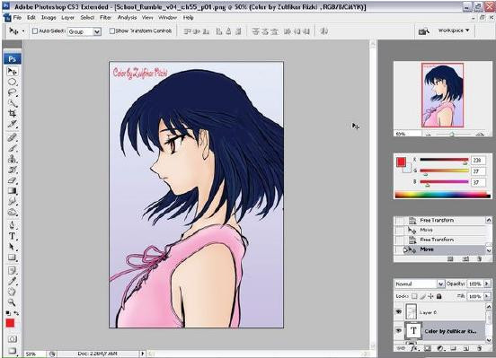The height and width of the screenshot is (358, 496).
Task: Select the Horizontal Type tool
Action: tap(12, 236)
